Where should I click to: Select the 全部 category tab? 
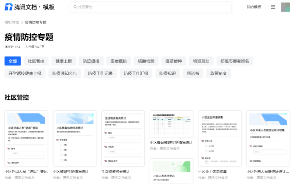tap(13, 61)
